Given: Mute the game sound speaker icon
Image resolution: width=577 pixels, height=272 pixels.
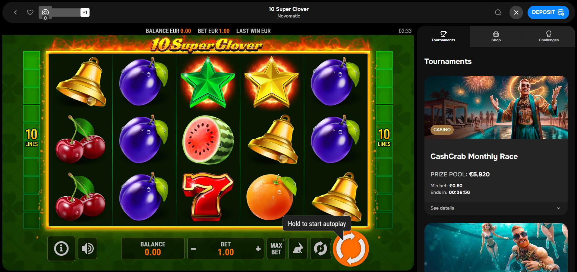Looking at the screenshot, I should pyautogui.click(x=87, y=248).
